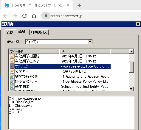The width and height of the screenshot is (141, 130).
Task: Click C = JP line
Action: click(14, 113)
